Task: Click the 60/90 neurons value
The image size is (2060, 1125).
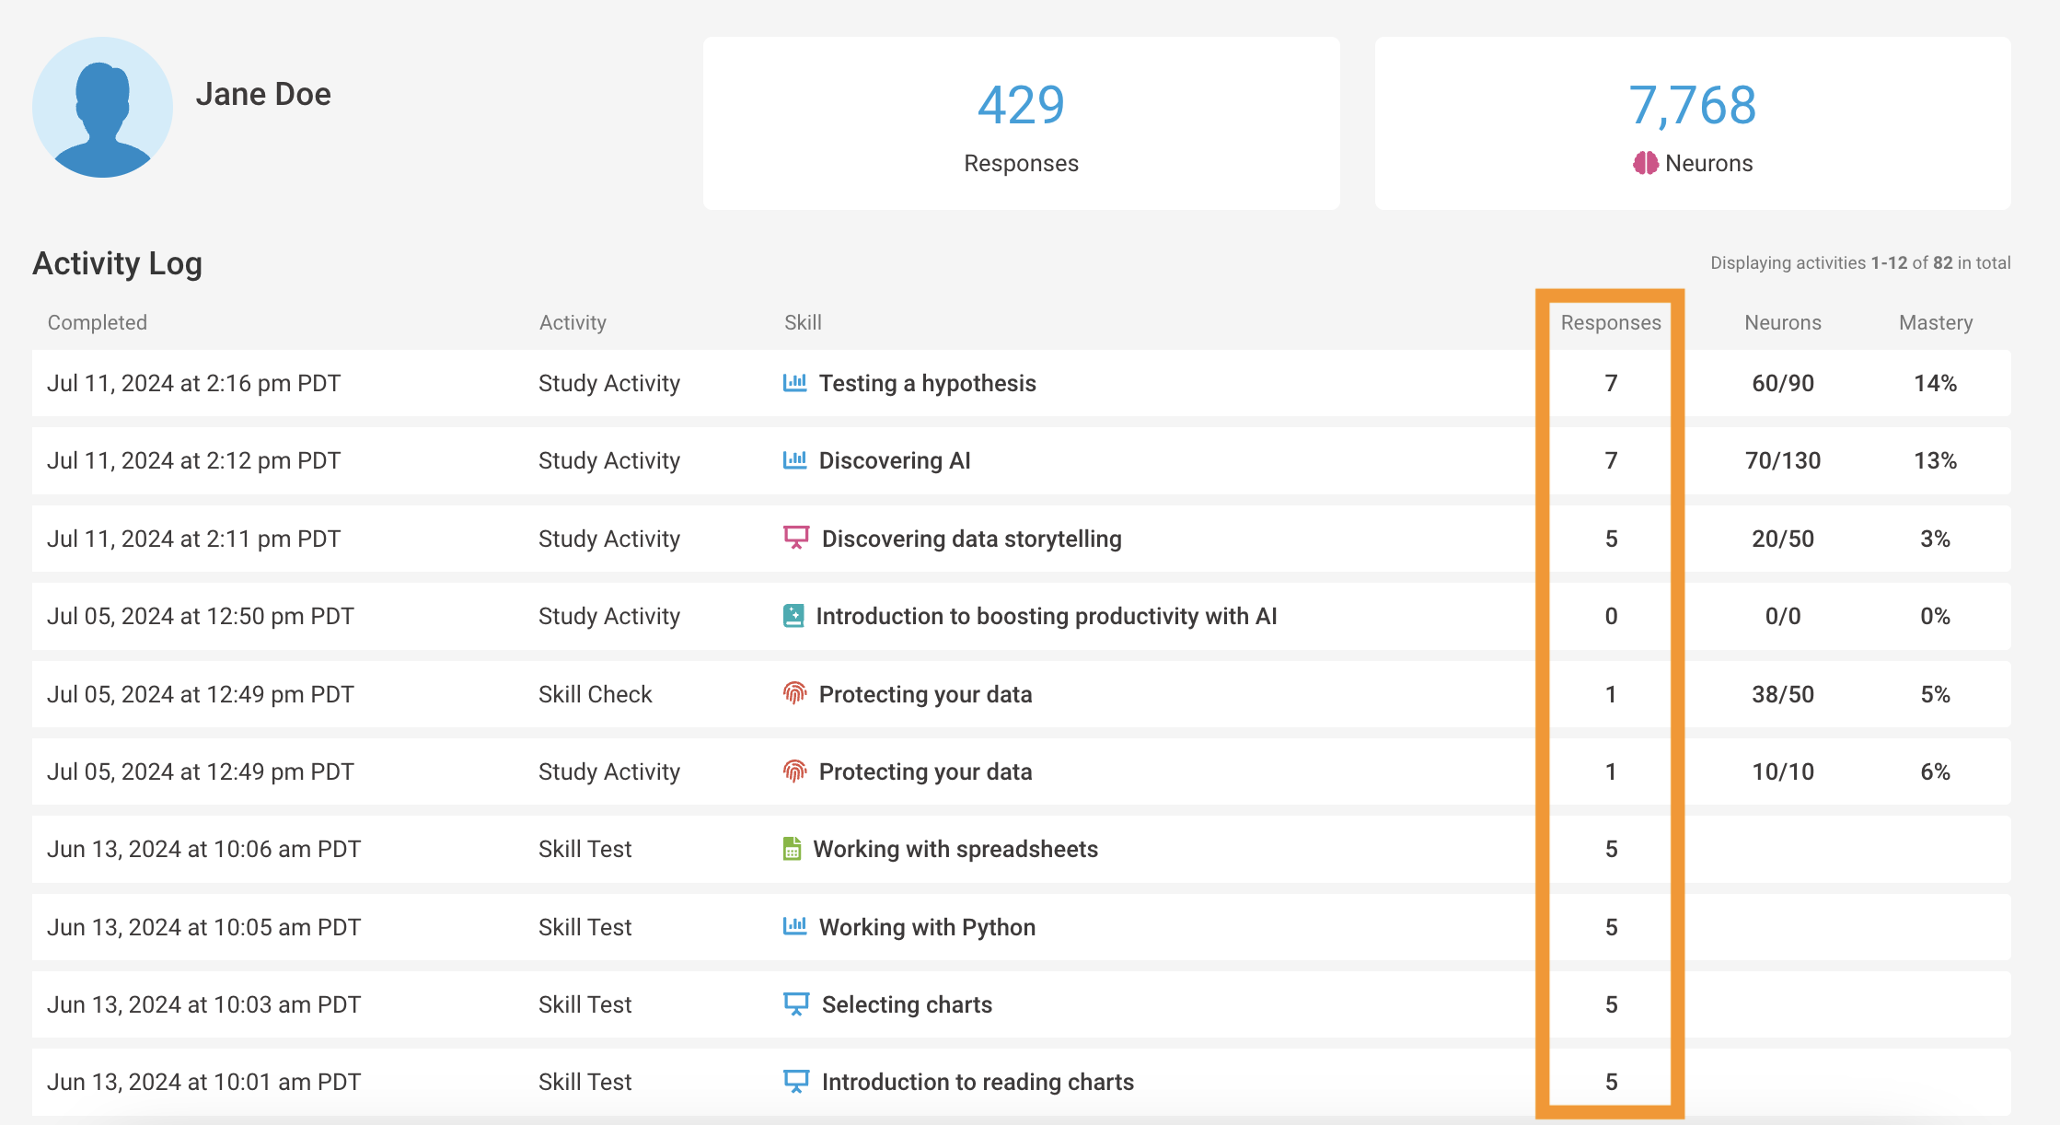Action: [1783, 383]
